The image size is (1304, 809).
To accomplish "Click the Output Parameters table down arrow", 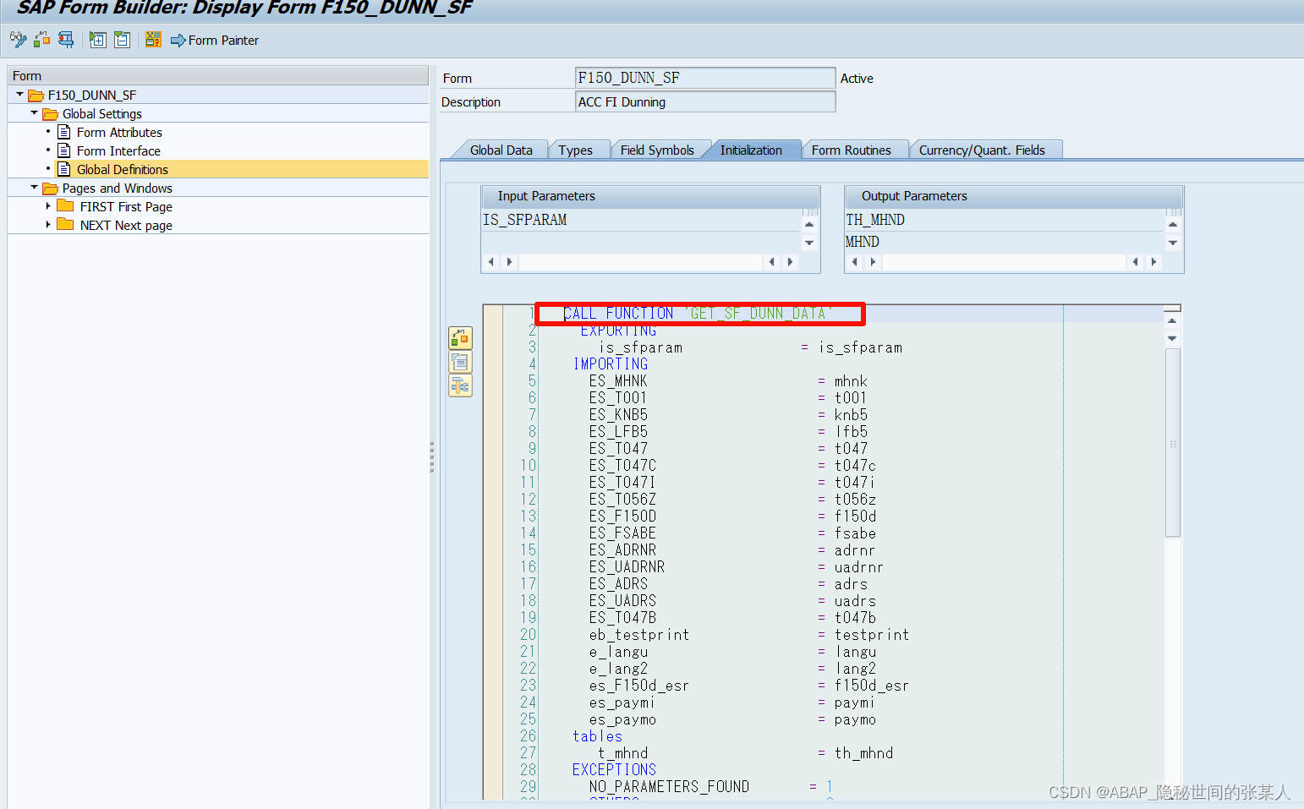I will coord(1173,243).
